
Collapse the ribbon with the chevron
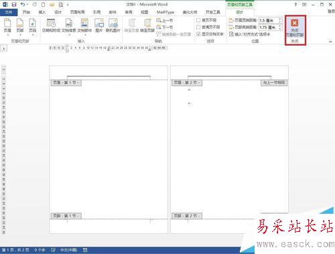pyautogui.click(x=330, y=42)
